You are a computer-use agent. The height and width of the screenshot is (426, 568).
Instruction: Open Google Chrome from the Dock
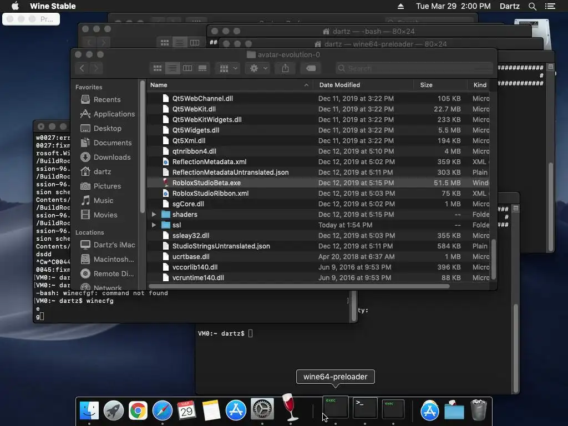[x=138, y=410]
